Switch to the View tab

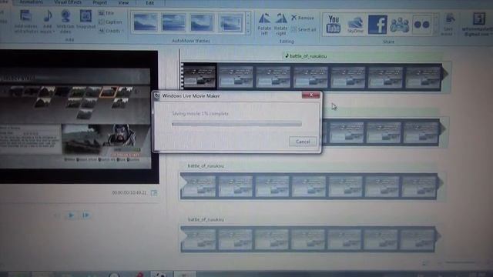pyautogui.click(x=123, y=2)
